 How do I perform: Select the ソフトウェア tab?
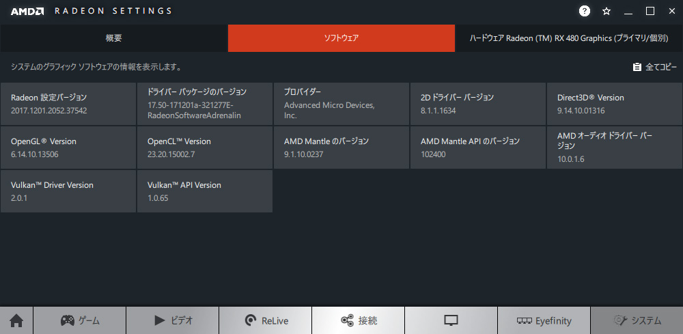341,38
